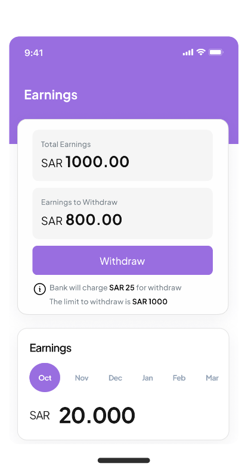This screenshot has height=476, width=248.
Task: Tap the cellular signal bars icon
Action: [x=188, y=52]
